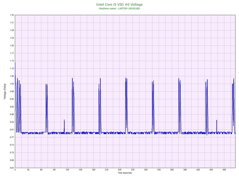
Task: Click the small voltage spike near 462 seconds
Action: pos(217,122)
